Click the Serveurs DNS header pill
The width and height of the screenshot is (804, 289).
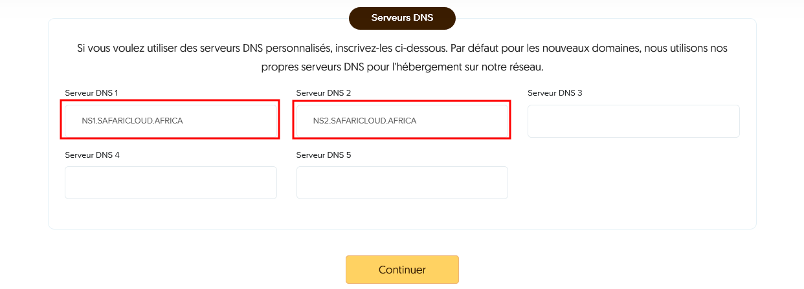(402, 18)
